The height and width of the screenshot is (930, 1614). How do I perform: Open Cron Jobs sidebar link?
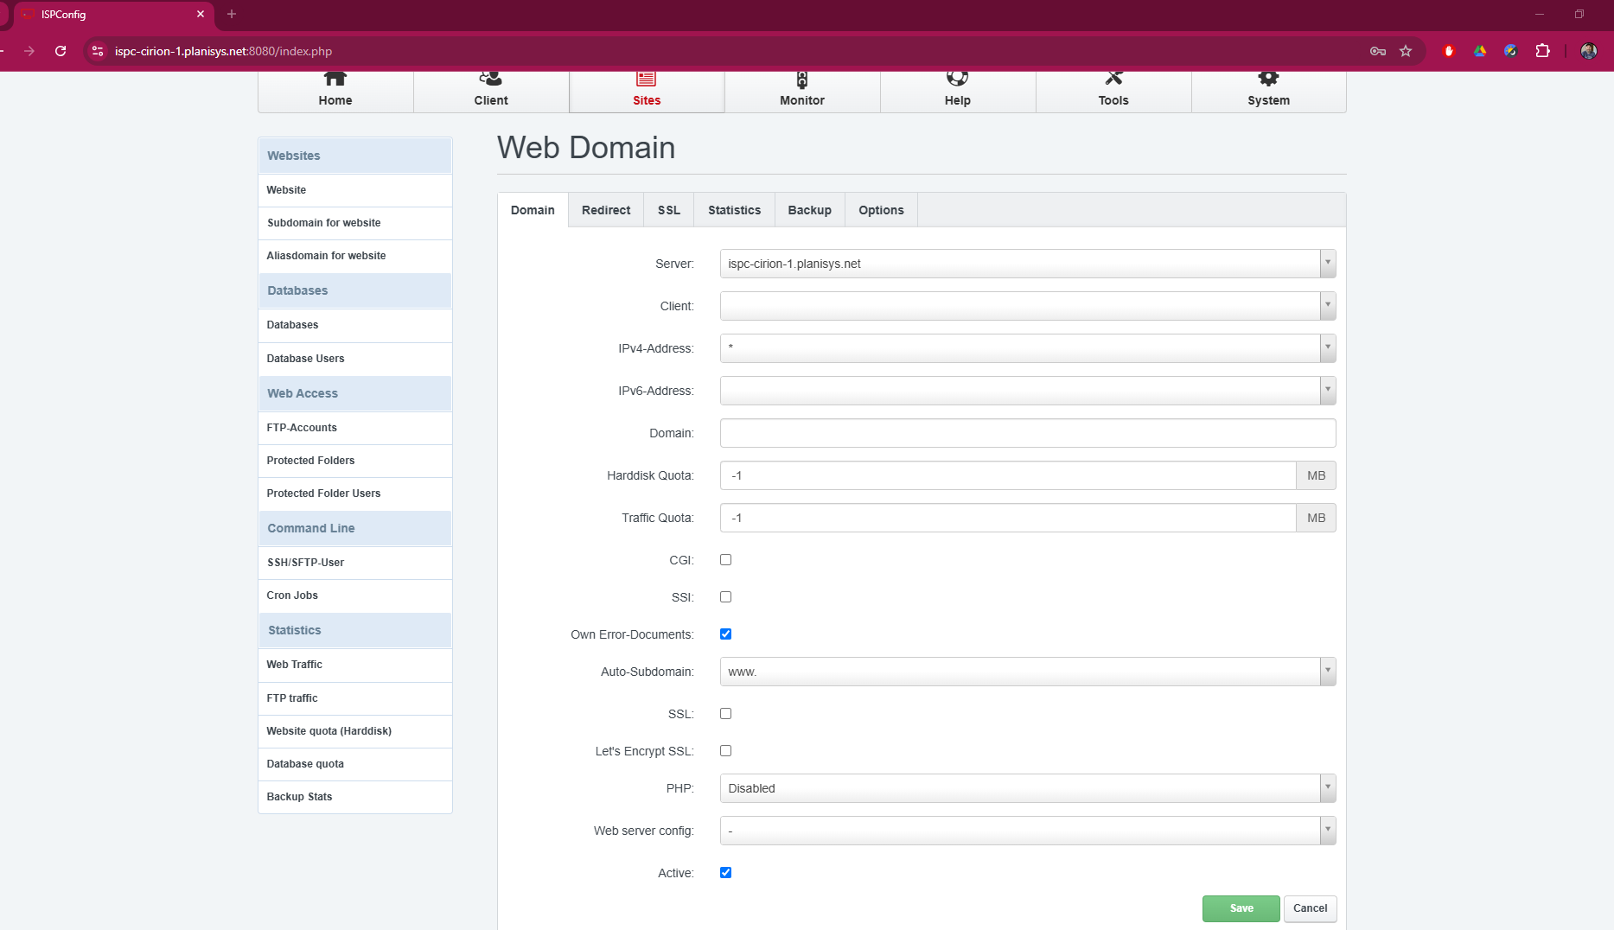[x=355, y=596]
